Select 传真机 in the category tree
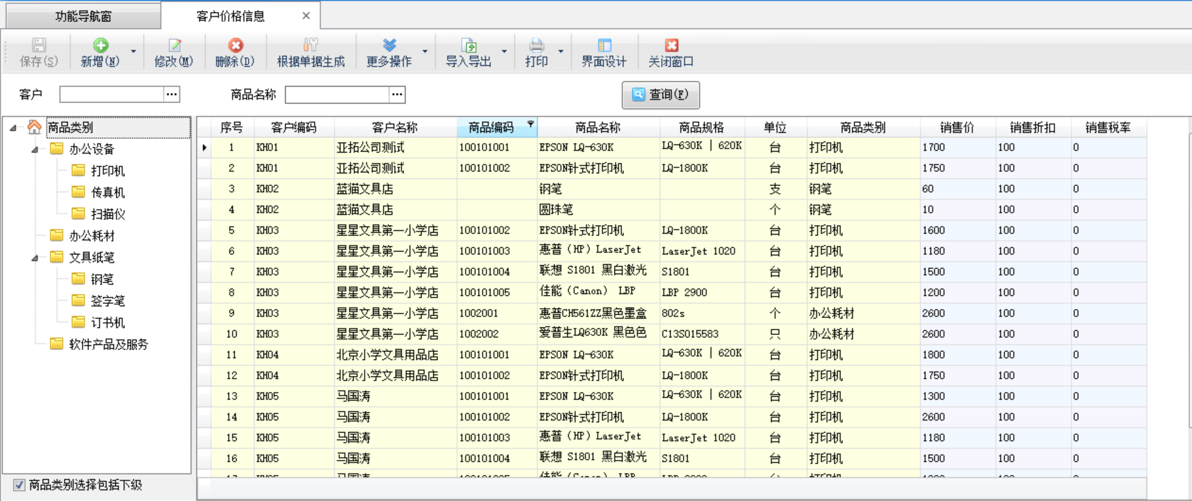 tap(108, 192)
